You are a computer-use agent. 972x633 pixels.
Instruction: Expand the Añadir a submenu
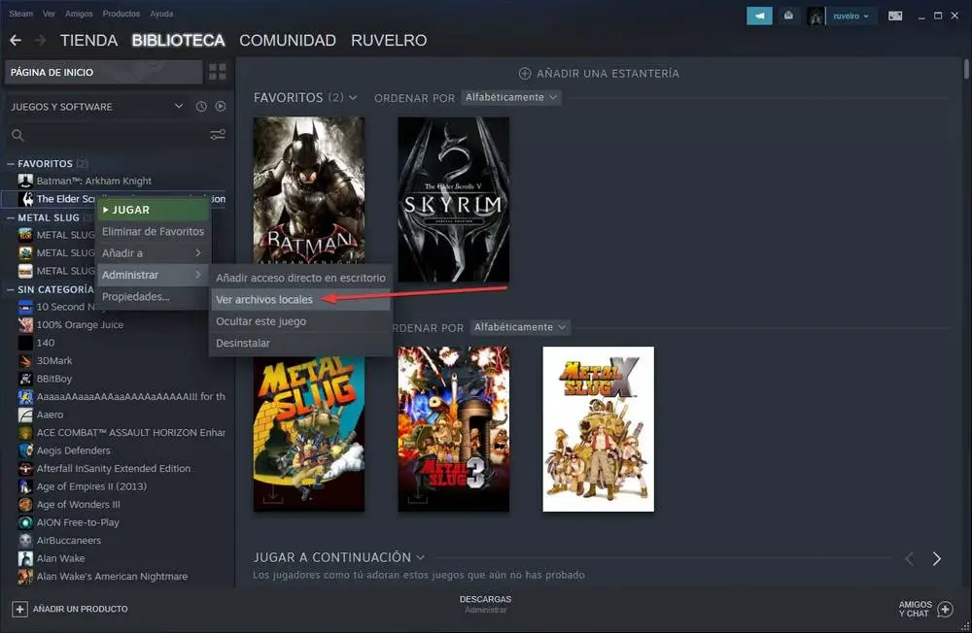[x=154, y=253]
